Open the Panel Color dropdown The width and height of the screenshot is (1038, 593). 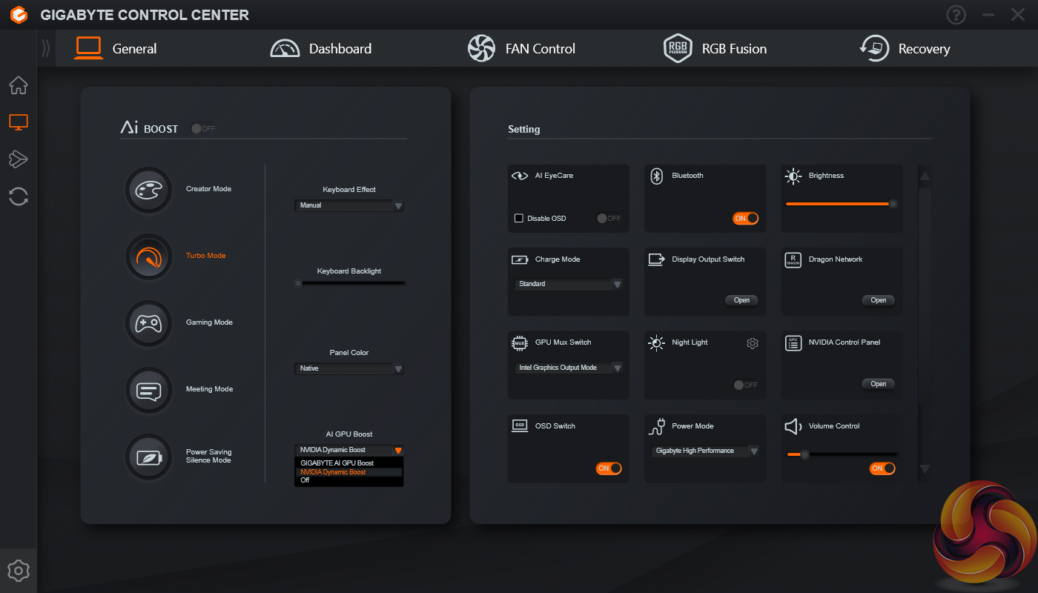tap(349, 368)
